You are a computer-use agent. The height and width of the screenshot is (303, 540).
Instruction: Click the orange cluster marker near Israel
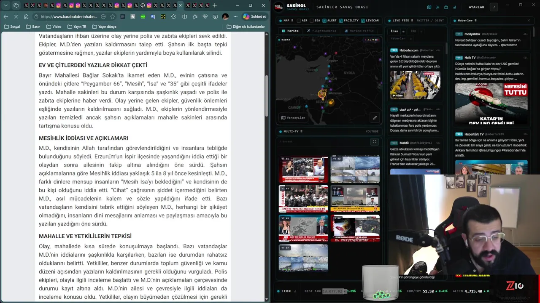[x=322, y=94]
